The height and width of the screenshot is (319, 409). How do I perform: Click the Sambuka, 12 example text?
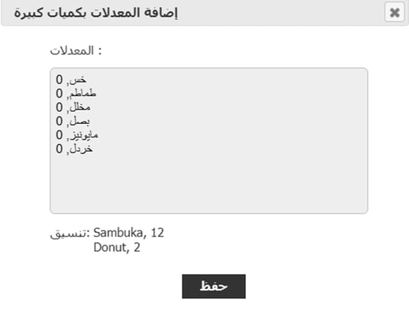(x=129, y=233)
